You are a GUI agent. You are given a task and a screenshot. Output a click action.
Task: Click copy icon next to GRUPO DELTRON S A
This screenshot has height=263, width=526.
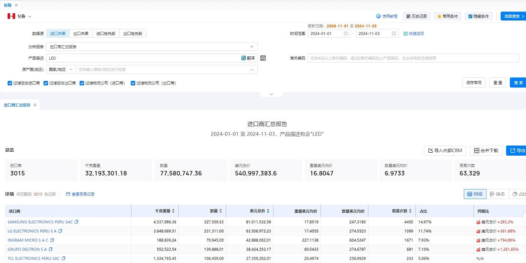[51, 249]
